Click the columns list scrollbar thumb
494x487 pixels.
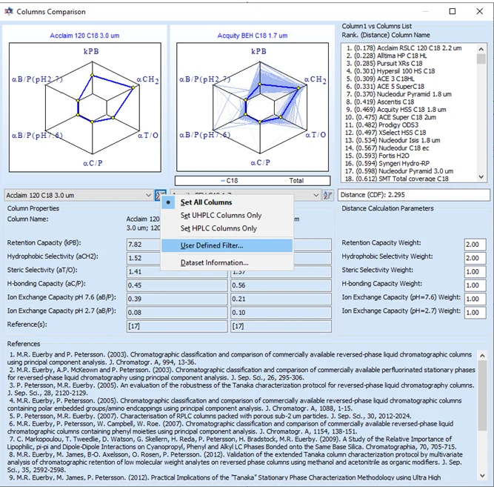[481, 59]
